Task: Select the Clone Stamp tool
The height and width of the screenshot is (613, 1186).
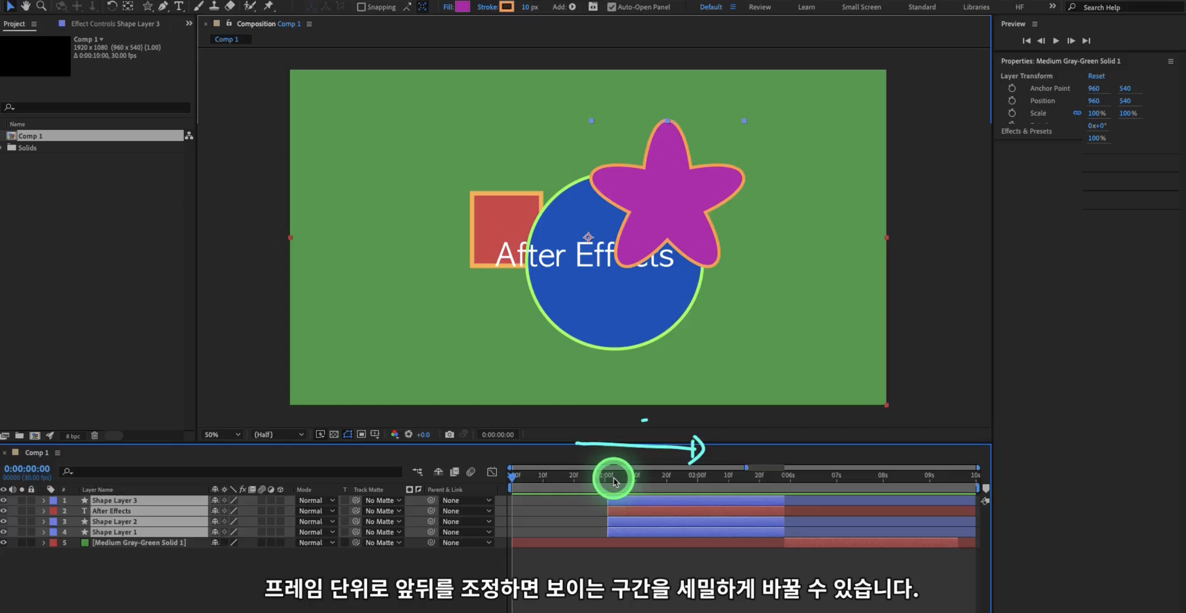Action: coord(214,6)
